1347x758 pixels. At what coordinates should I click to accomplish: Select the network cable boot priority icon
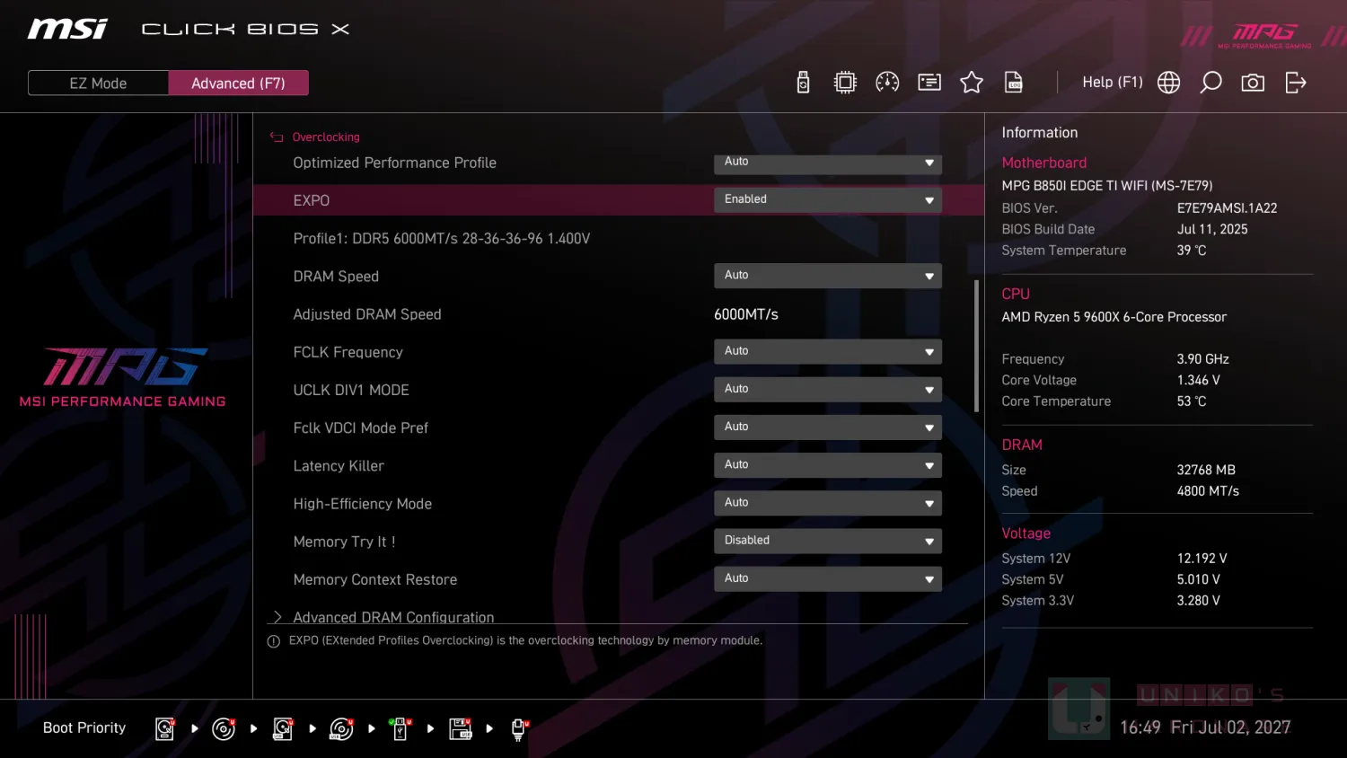pyautogui.click(x=519, y=728)
